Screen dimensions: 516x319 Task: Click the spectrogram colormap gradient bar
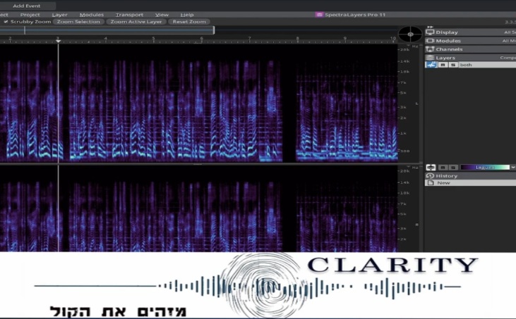pyautogui.click(x=484, y=168)
